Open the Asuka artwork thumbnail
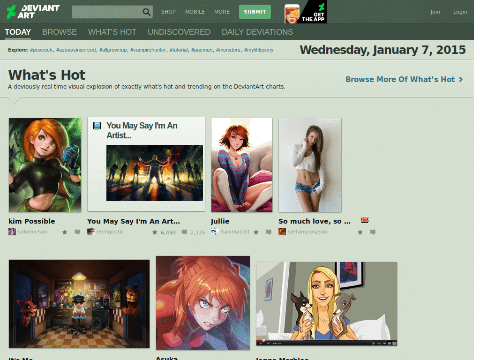Viewport: 480px width, 360px height. 203,303
